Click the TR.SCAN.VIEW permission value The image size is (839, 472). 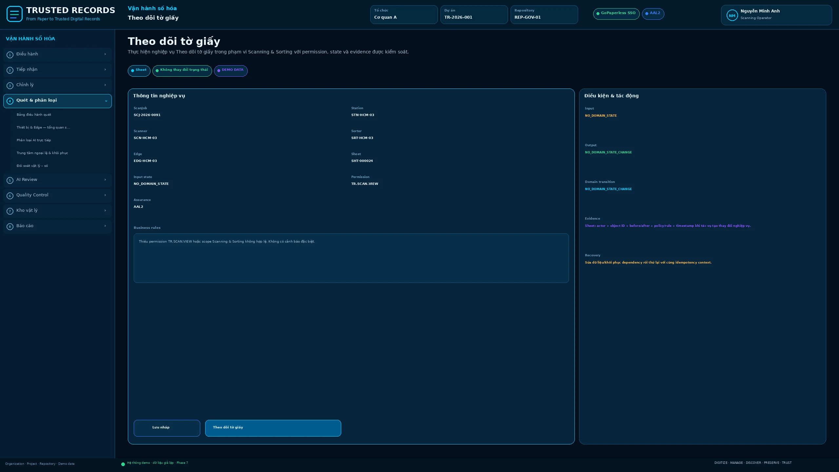click(365, 184)
